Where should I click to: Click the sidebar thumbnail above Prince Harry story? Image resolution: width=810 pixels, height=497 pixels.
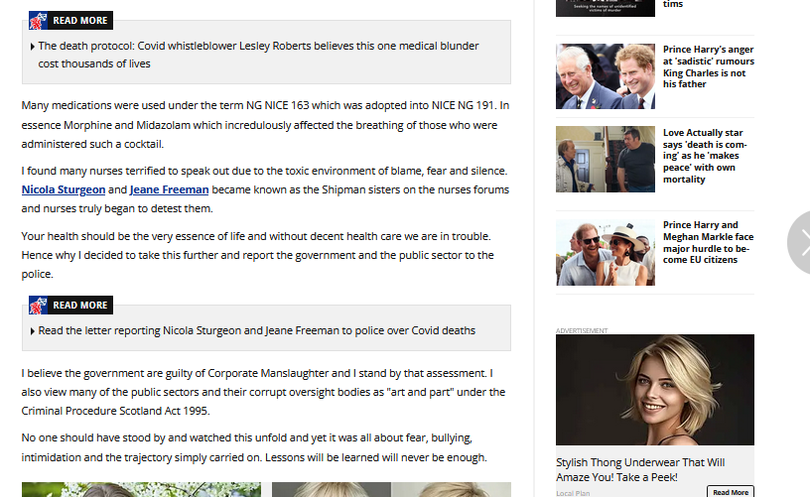(606, 8)
